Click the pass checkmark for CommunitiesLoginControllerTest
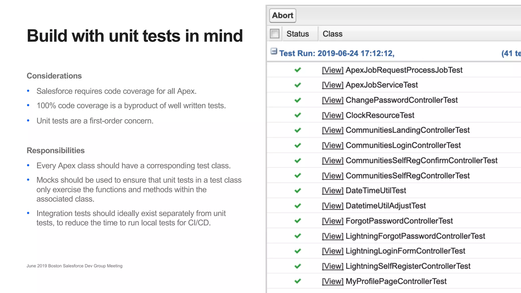The image size is (521, 293). click(x=298, y=145)
